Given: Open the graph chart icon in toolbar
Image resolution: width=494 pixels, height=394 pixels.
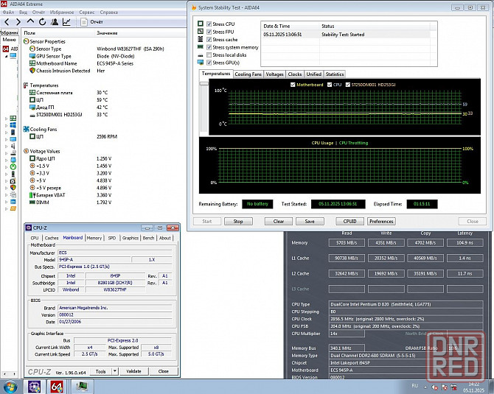Looking at the screenshot, I should [x=66, y=22].
